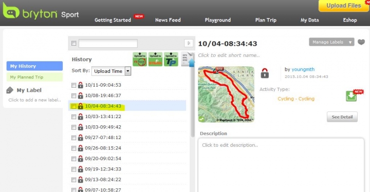Screen dimensions: 370x192
Task: Open Getting Started menu
Action: pos(113,20)
